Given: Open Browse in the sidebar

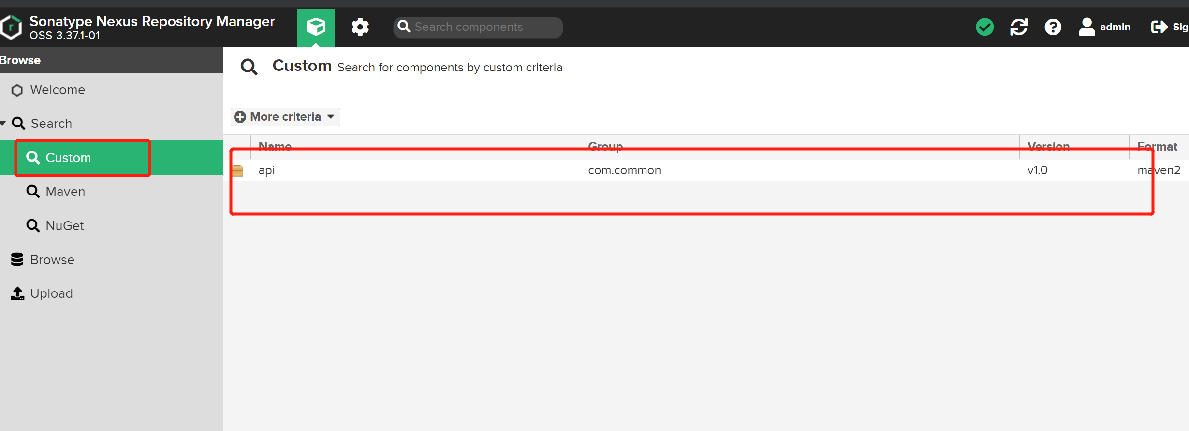Looking at the screenshot, I should tap(111, 260).
